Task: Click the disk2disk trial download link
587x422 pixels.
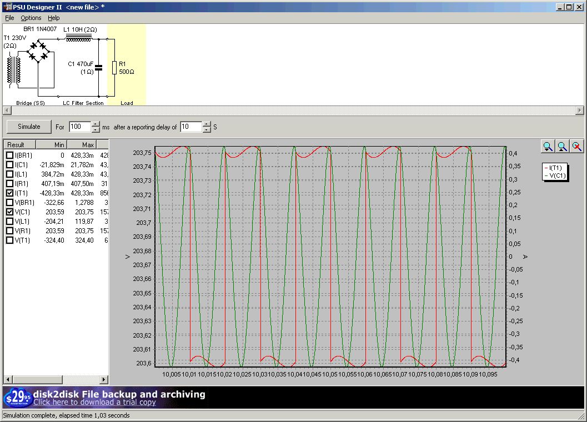Action: (94, 403)
